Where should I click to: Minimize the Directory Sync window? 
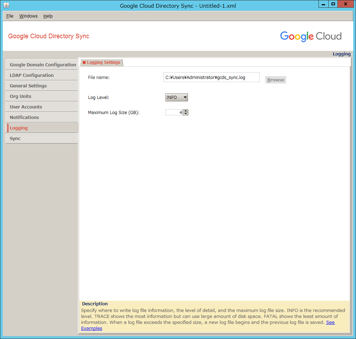point(323,4)
